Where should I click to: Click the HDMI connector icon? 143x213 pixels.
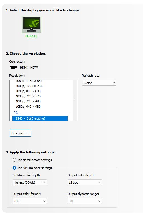tap(13, 68)
